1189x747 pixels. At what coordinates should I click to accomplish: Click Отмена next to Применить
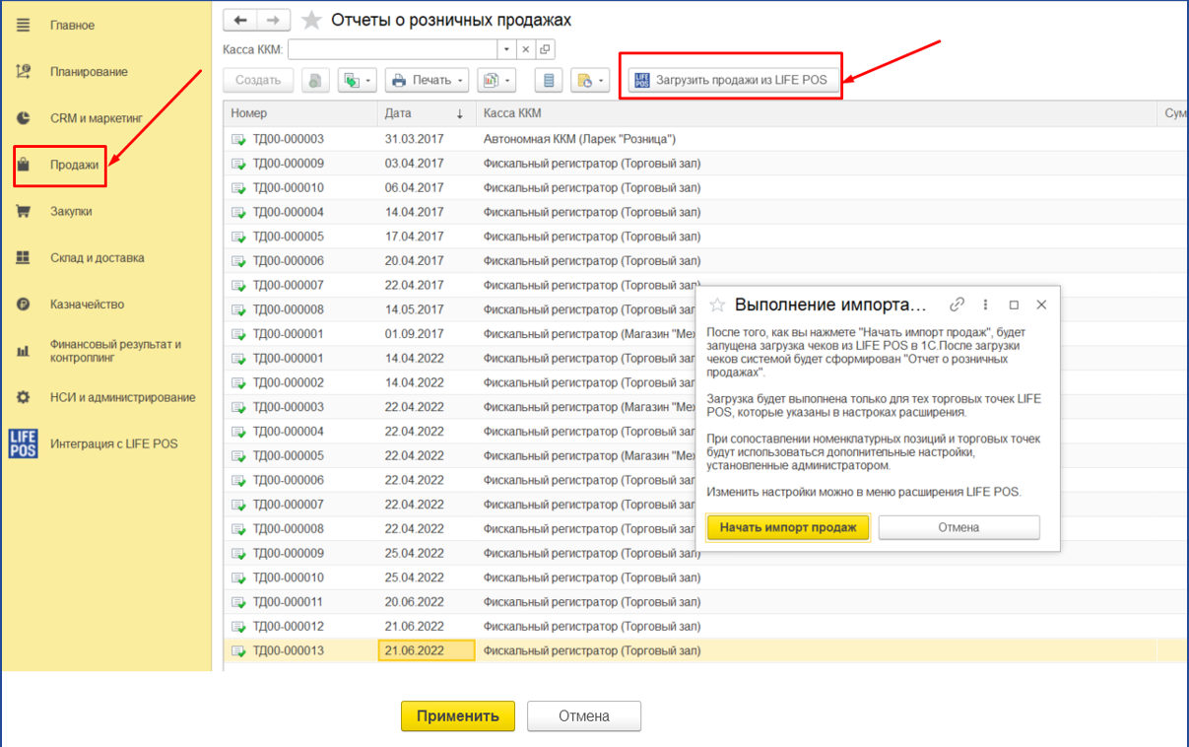point(584,716)
